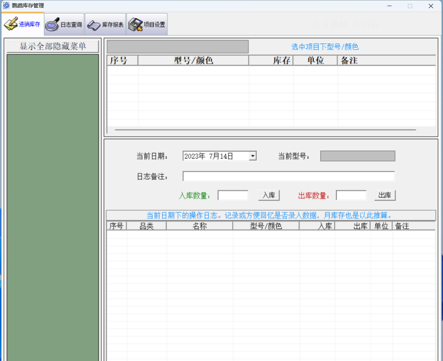Click the 库存 column header
443x361 pixels.
(271, 60)
